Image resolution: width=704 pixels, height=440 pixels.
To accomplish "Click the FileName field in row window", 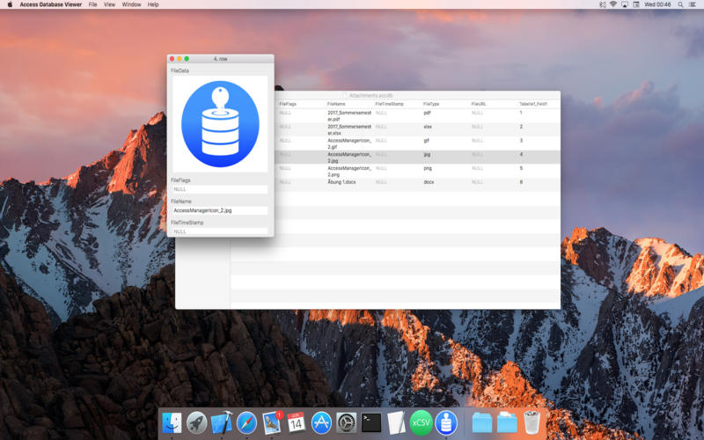I will 219,210.
